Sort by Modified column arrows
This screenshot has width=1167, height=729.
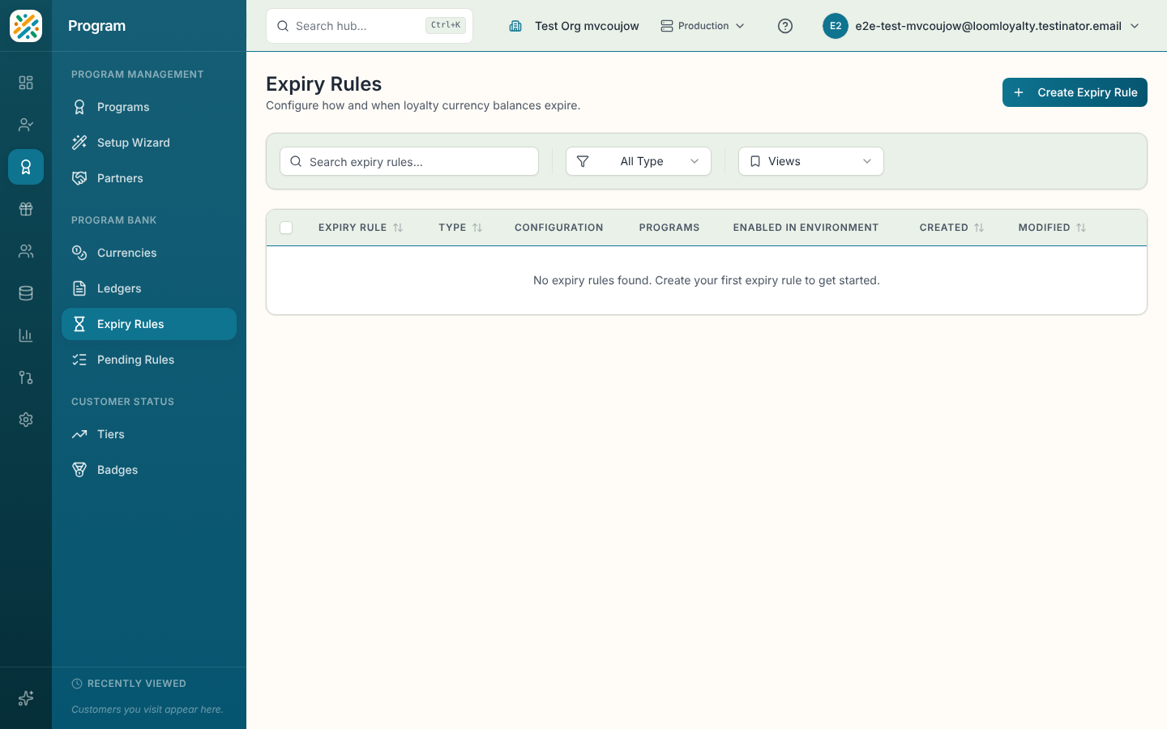click(1081, 228)
